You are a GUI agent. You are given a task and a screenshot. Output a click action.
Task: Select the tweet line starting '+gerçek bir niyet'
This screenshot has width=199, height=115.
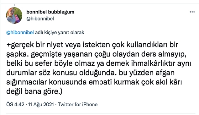[92, 45]
